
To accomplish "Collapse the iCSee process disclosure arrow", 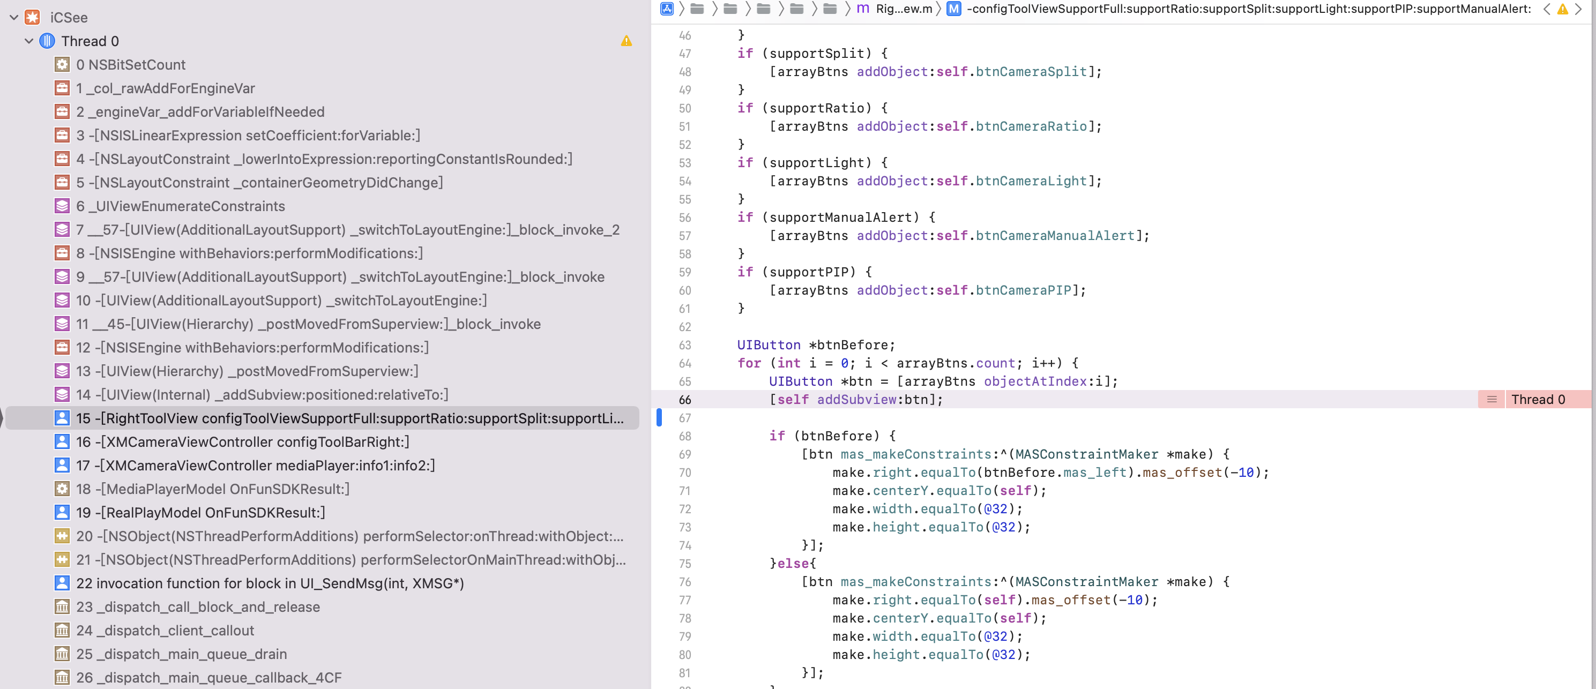I will [13, 17].
